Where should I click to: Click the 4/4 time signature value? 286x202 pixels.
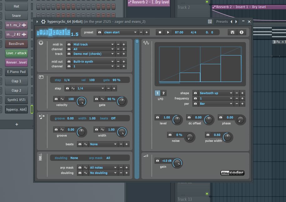point(193,32)
